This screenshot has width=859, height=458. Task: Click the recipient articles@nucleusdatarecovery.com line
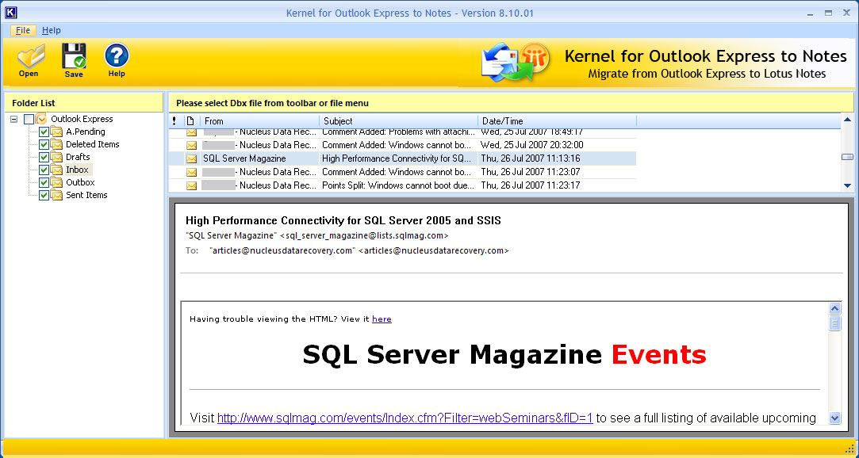click(347, 250)
